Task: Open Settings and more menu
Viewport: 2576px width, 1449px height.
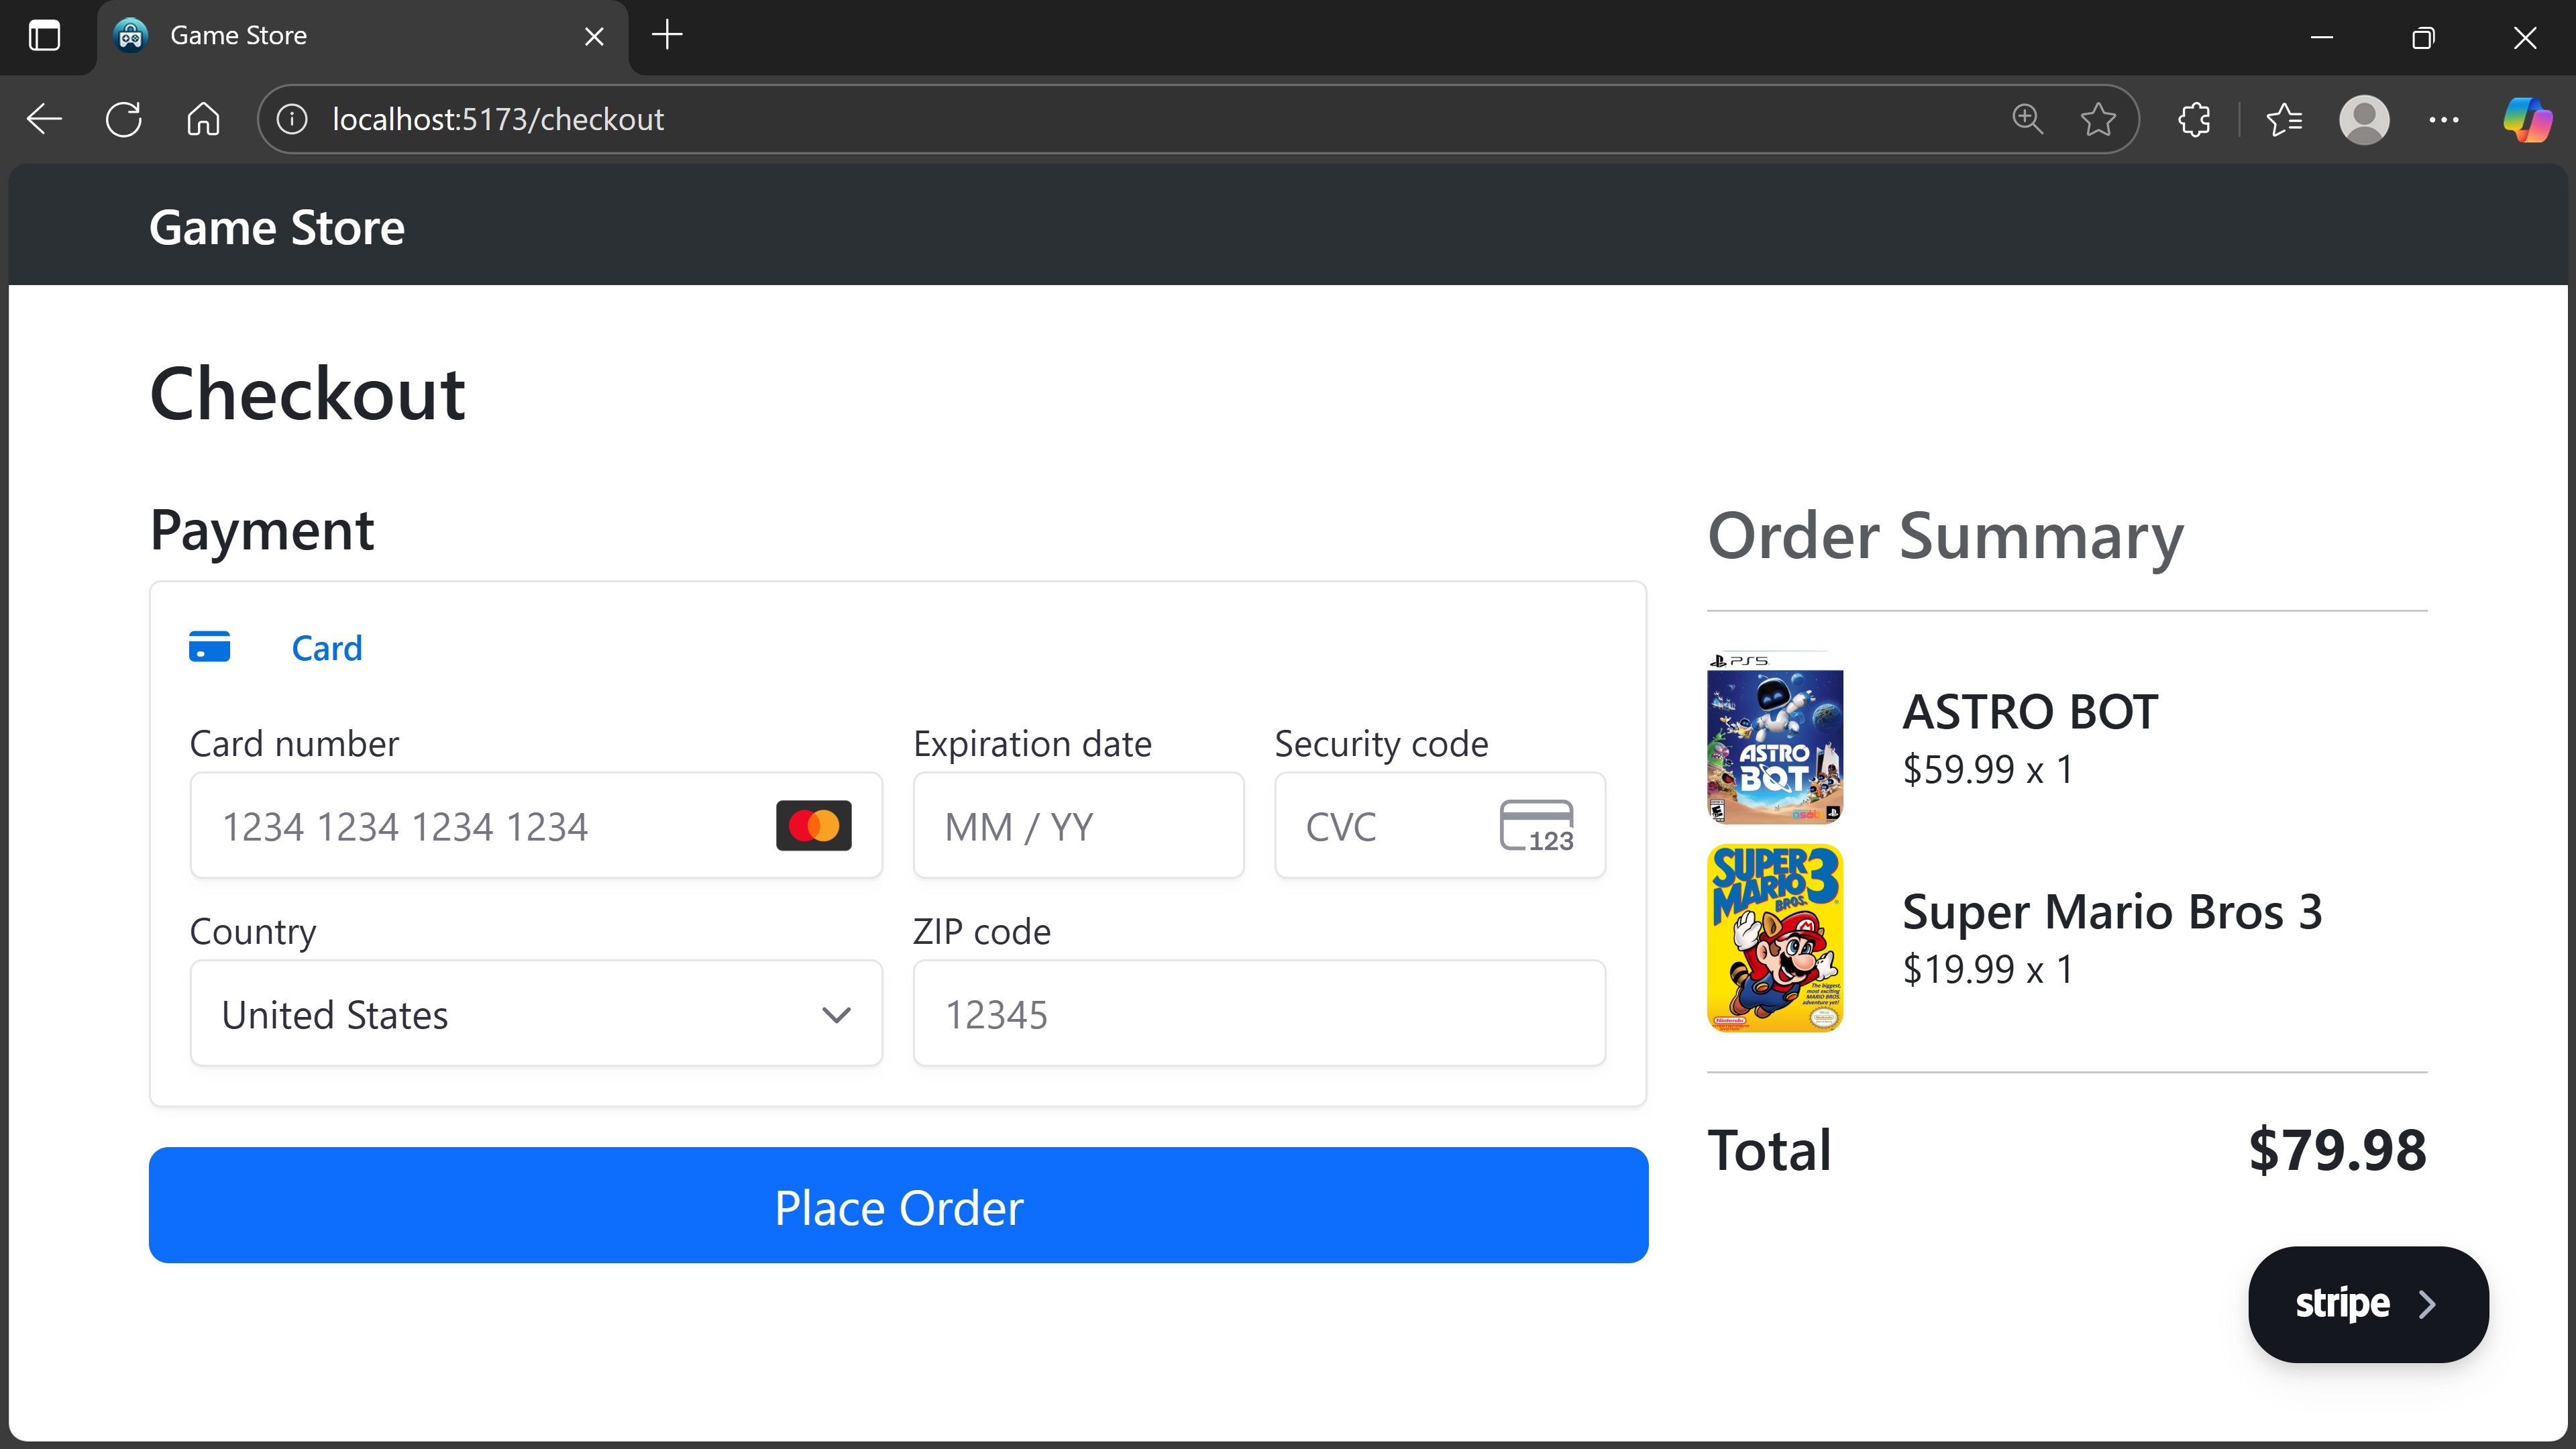Action: 2444,120
